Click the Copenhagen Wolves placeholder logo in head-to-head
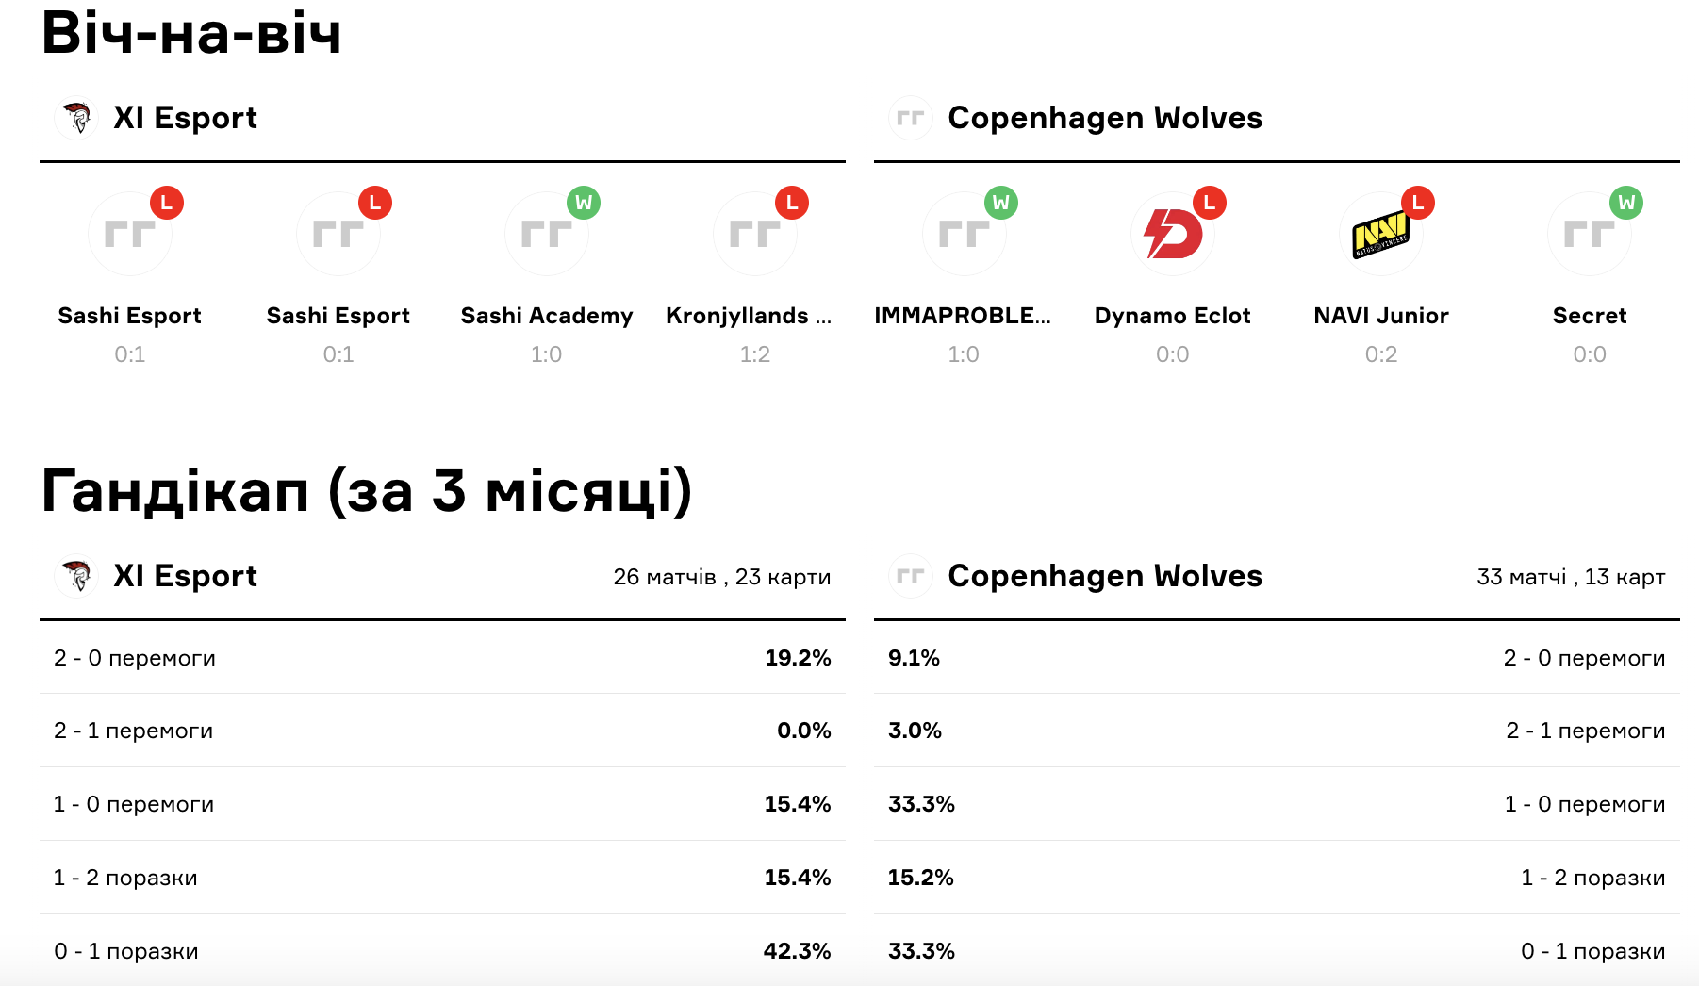Image resolution: width=1699 pixels, height=986 pixels. pyautogui.click(x=911, y=118)
